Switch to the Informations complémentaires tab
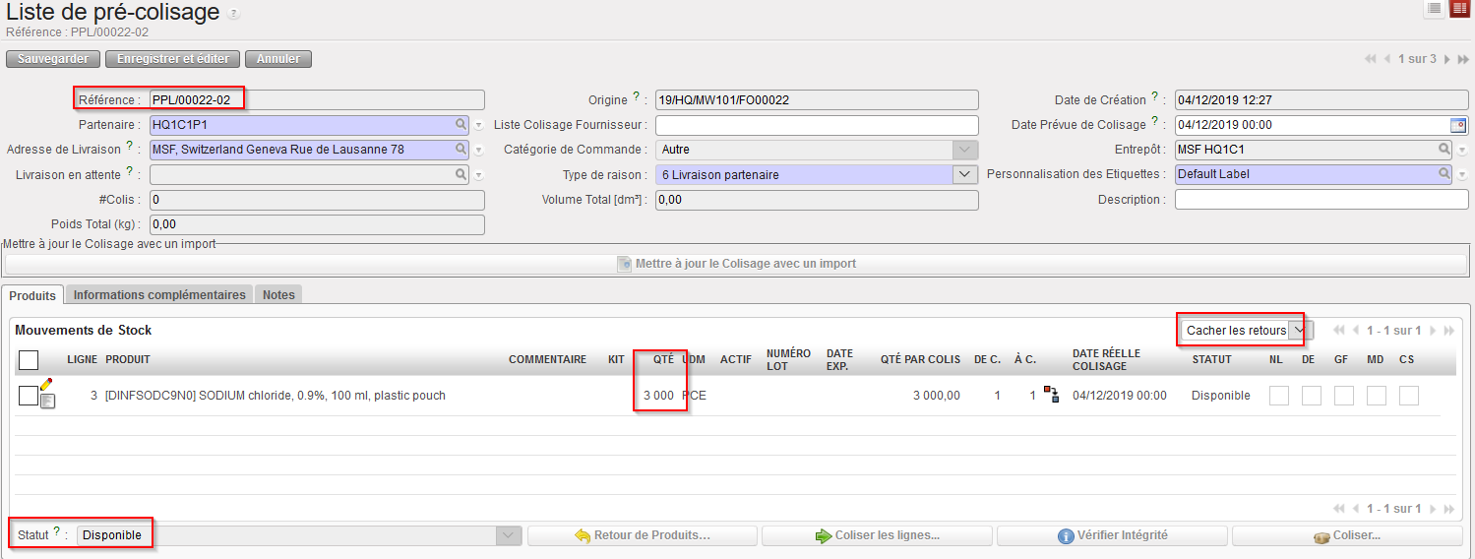Screen dimensions: 1475x559 159,294
